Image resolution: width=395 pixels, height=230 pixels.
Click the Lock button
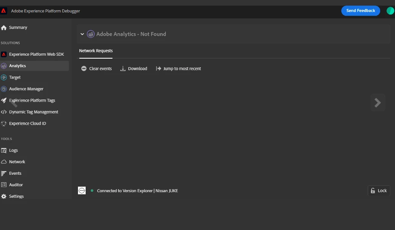(x=379, y=191)
